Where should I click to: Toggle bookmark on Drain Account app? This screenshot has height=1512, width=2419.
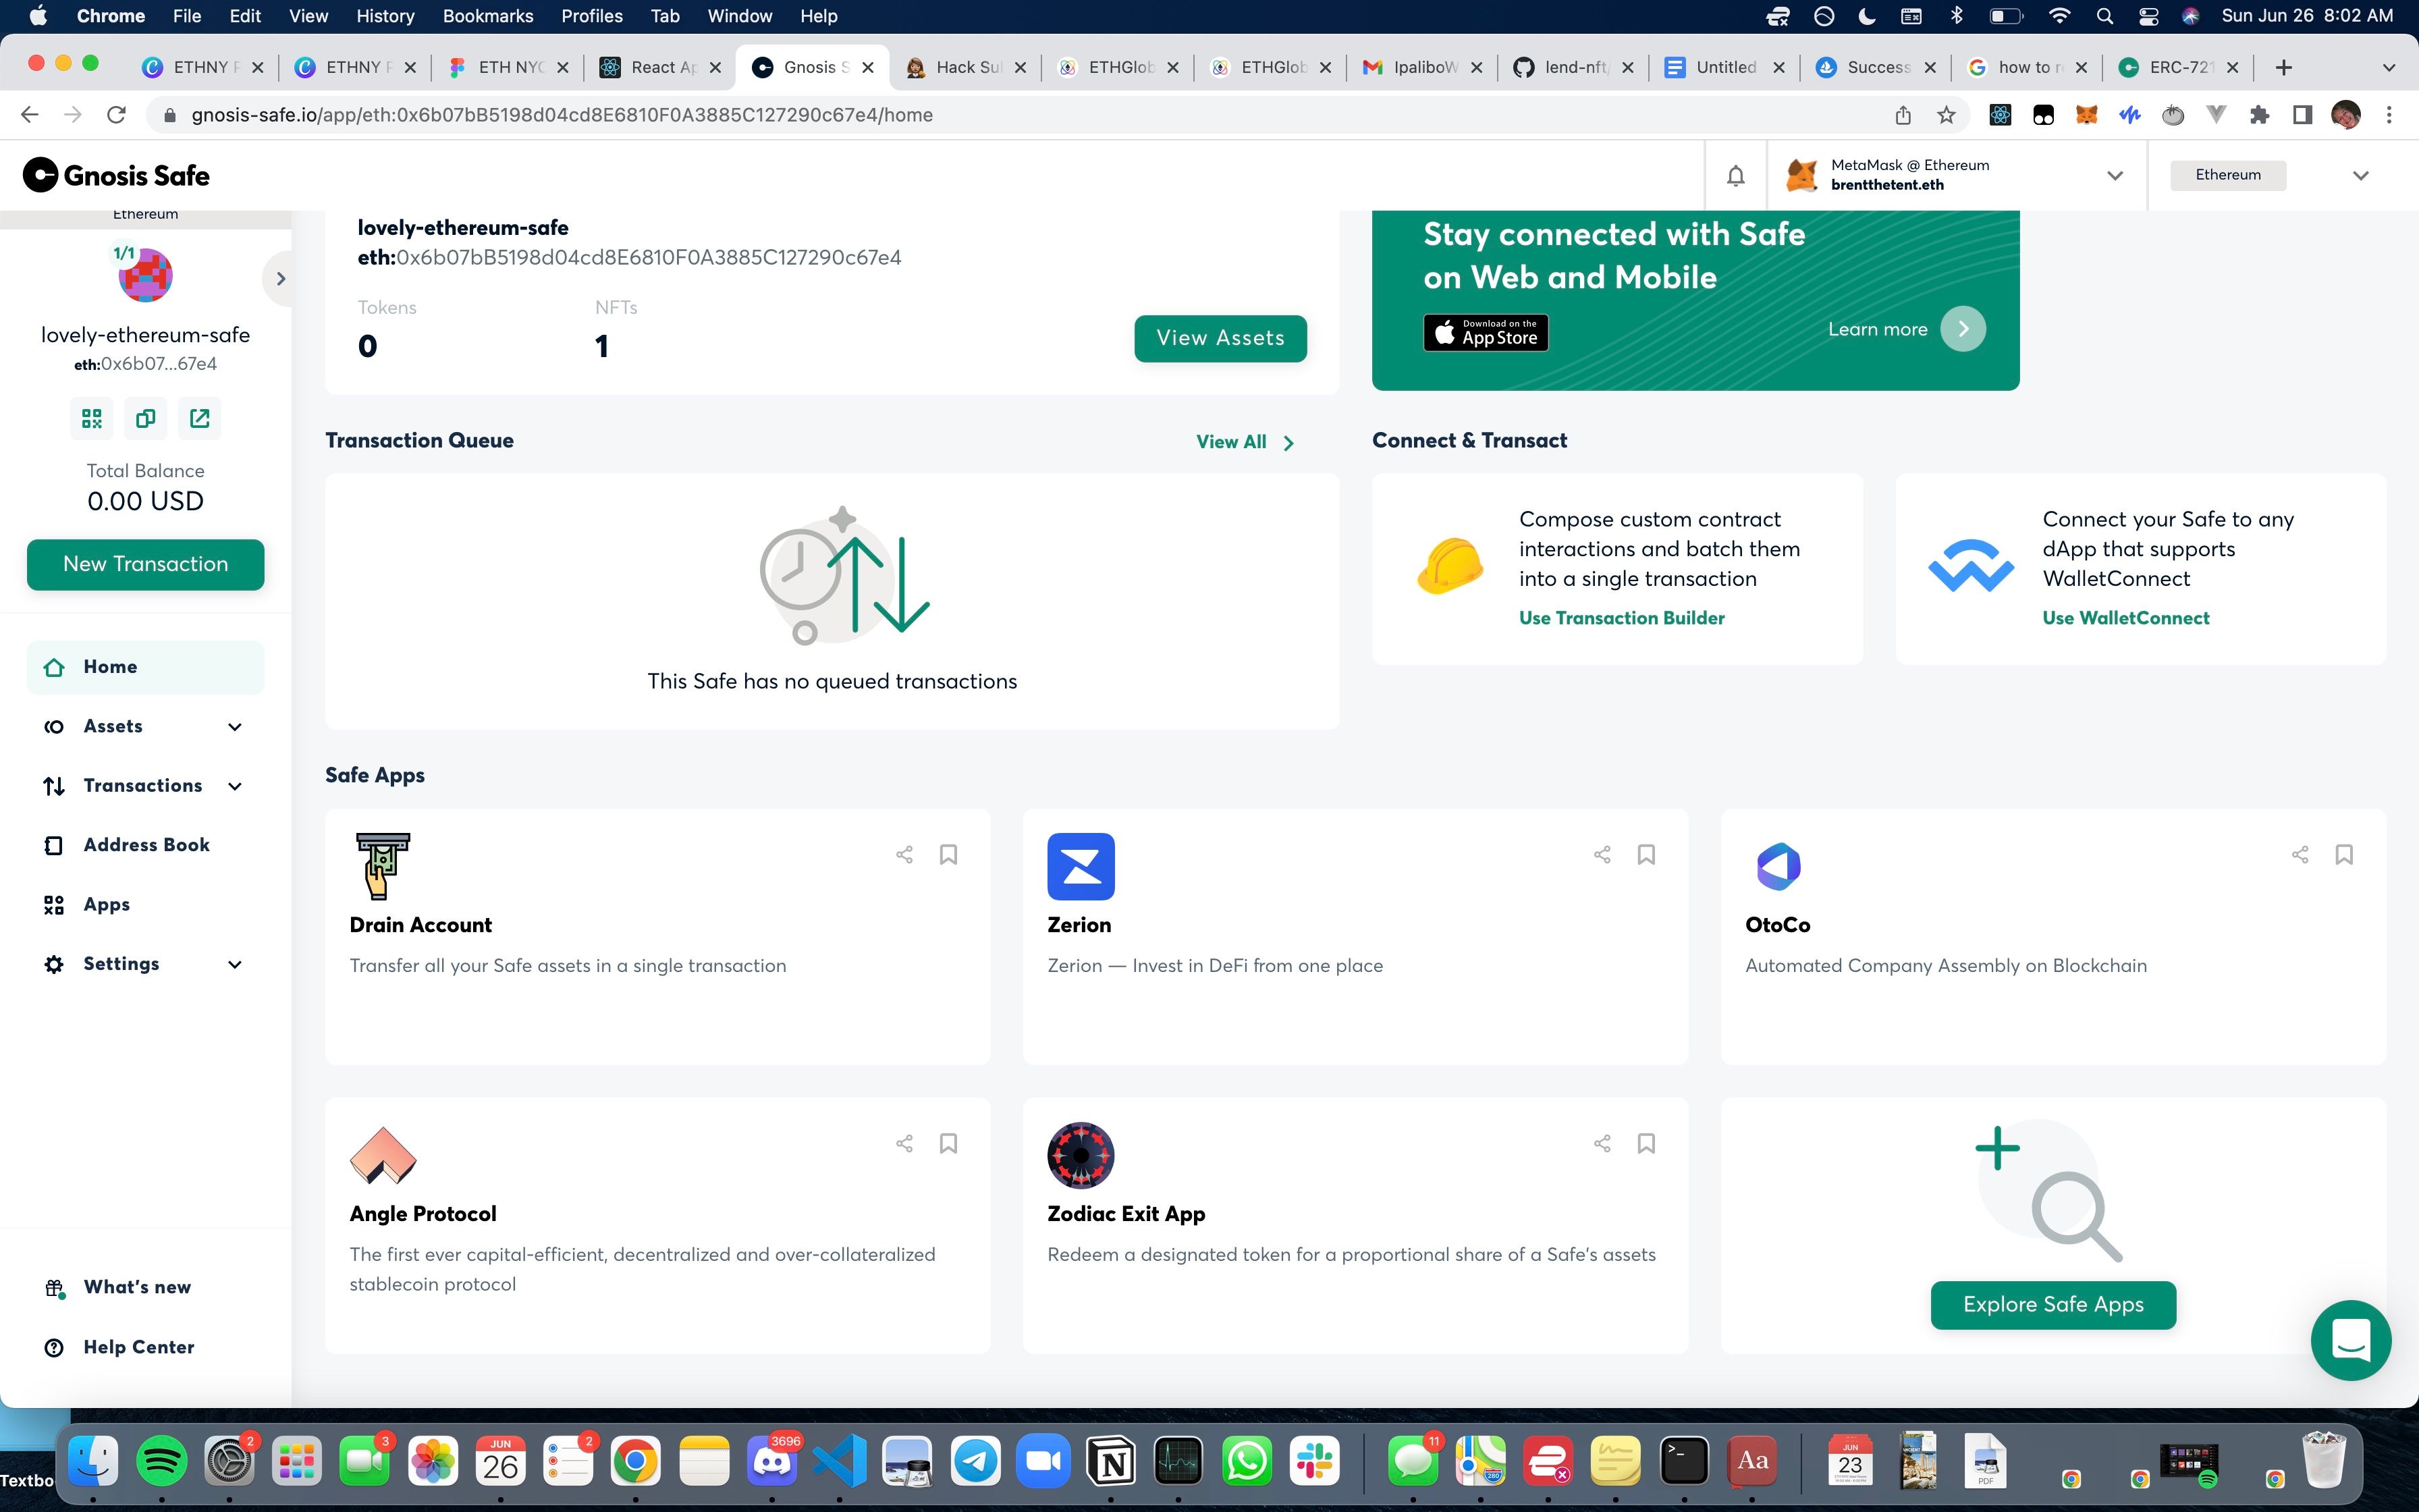pos(948,855)
